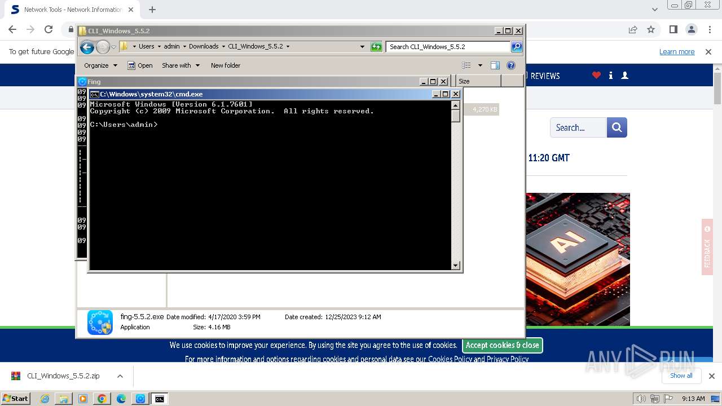
Task: Click the Fing title bar icon
Action: [x=82, y=82]
